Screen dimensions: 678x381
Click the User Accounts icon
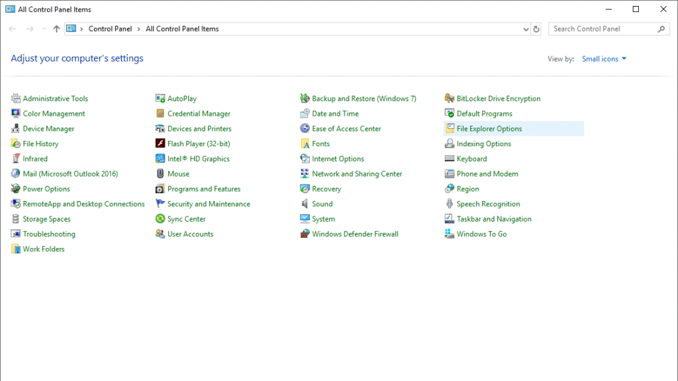click(x=160, y=233)
